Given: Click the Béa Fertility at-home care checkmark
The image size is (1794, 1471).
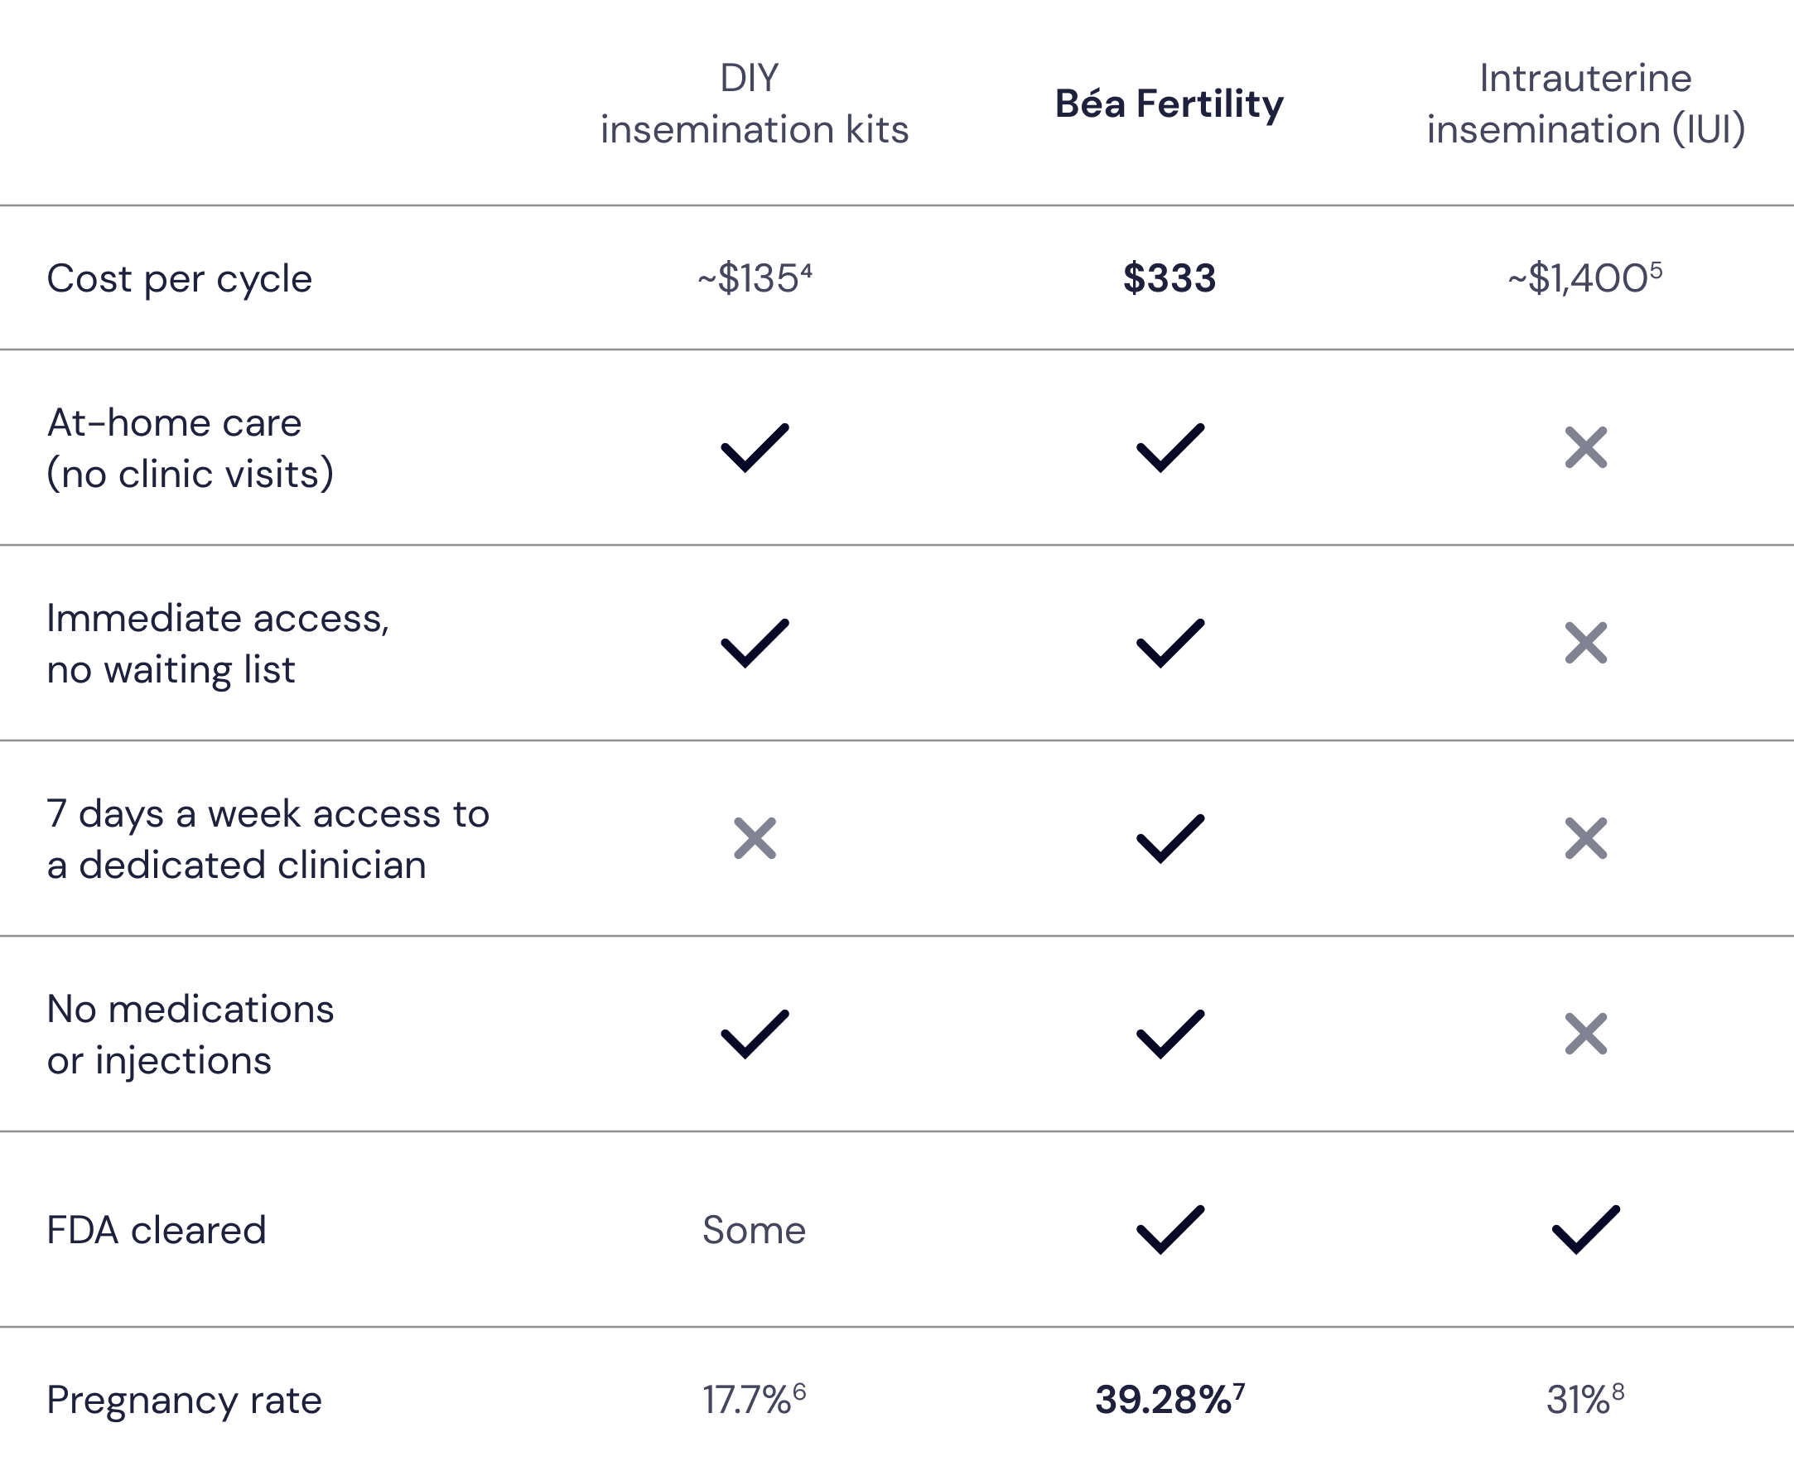Looking at the screenshot, I should point(1169,446).
